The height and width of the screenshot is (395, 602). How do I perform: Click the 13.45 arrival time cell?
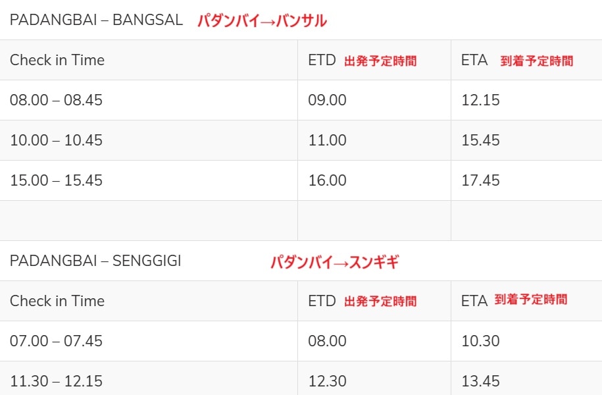(480, 381)
